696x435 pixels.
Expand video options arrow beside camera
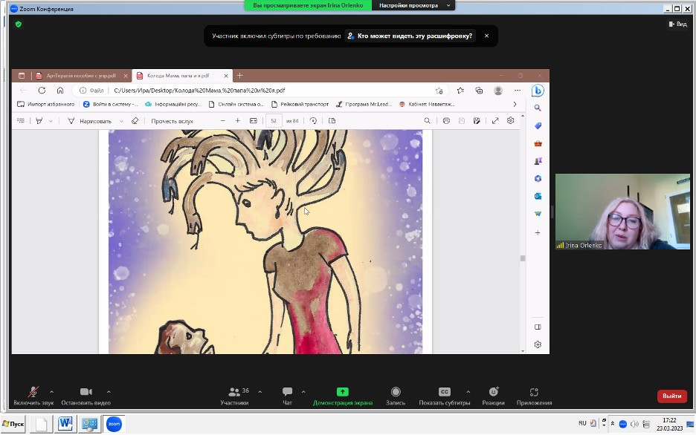point(109,391)
